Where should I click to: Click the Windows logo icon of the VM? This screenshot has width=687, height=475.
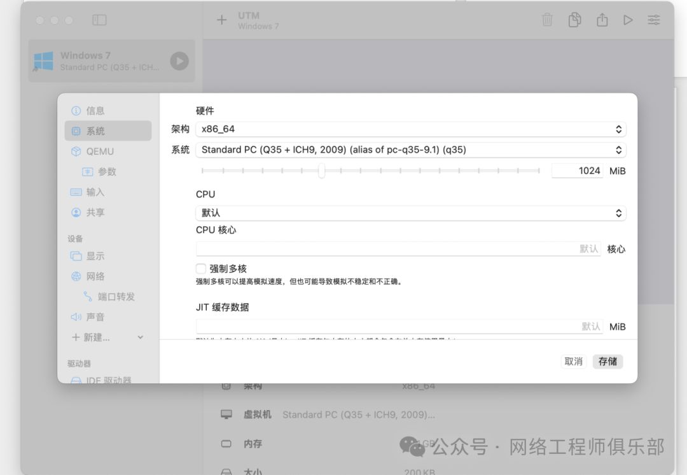43,61
